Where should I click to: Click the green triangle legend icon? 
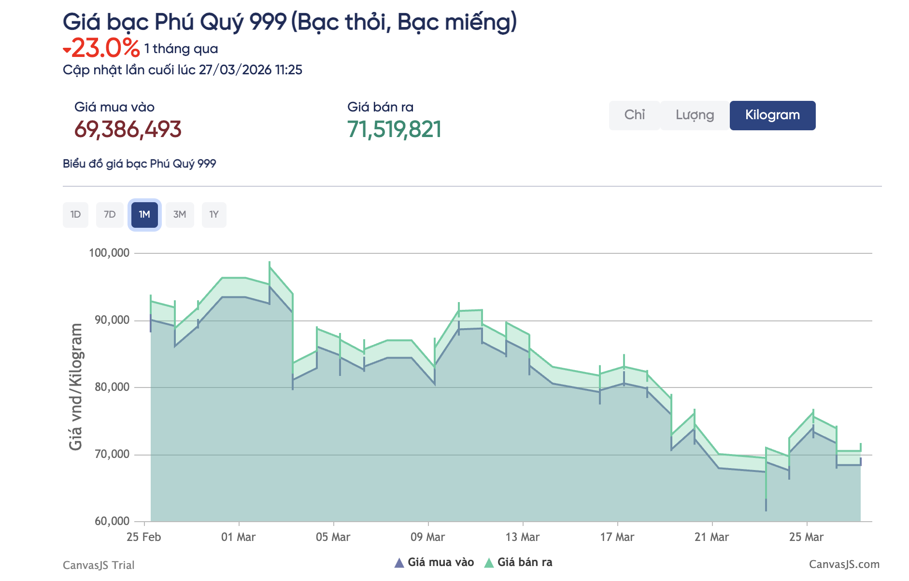pyautogui.click(x=489, y=562)
